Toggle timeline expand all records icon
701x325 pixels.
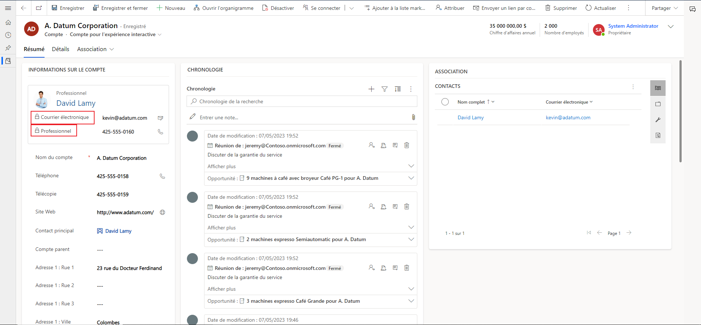point(398,89)
